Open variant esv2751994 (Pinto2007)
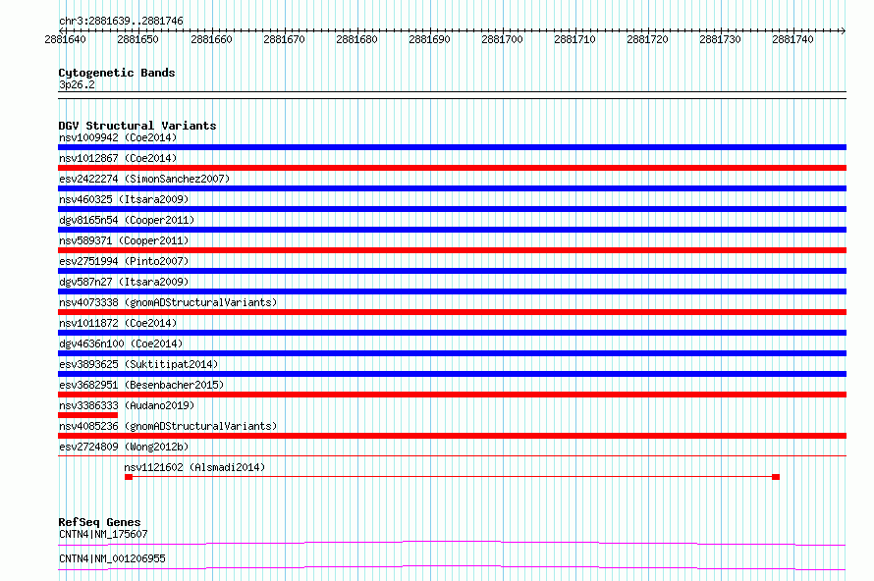Viewport: 874px width, 581px height. pyautogui.click(x=124, y=261)
